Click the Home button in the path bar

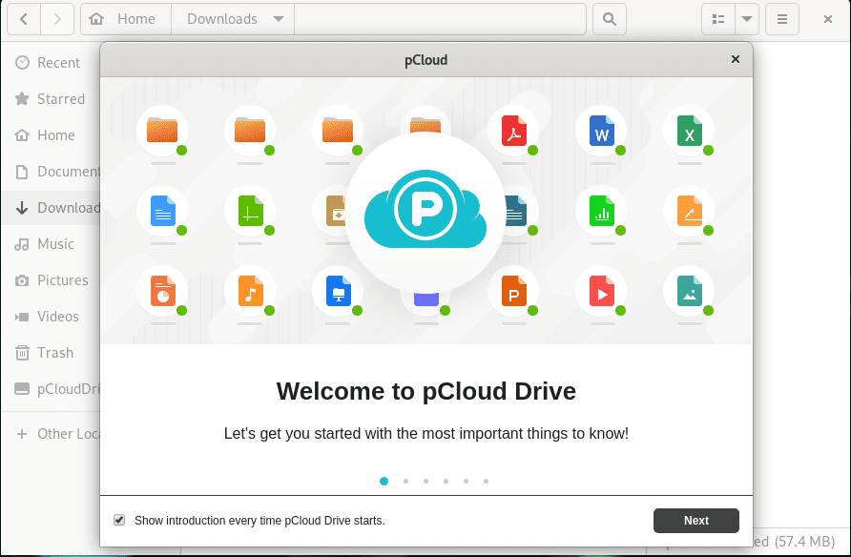(126, 19)
